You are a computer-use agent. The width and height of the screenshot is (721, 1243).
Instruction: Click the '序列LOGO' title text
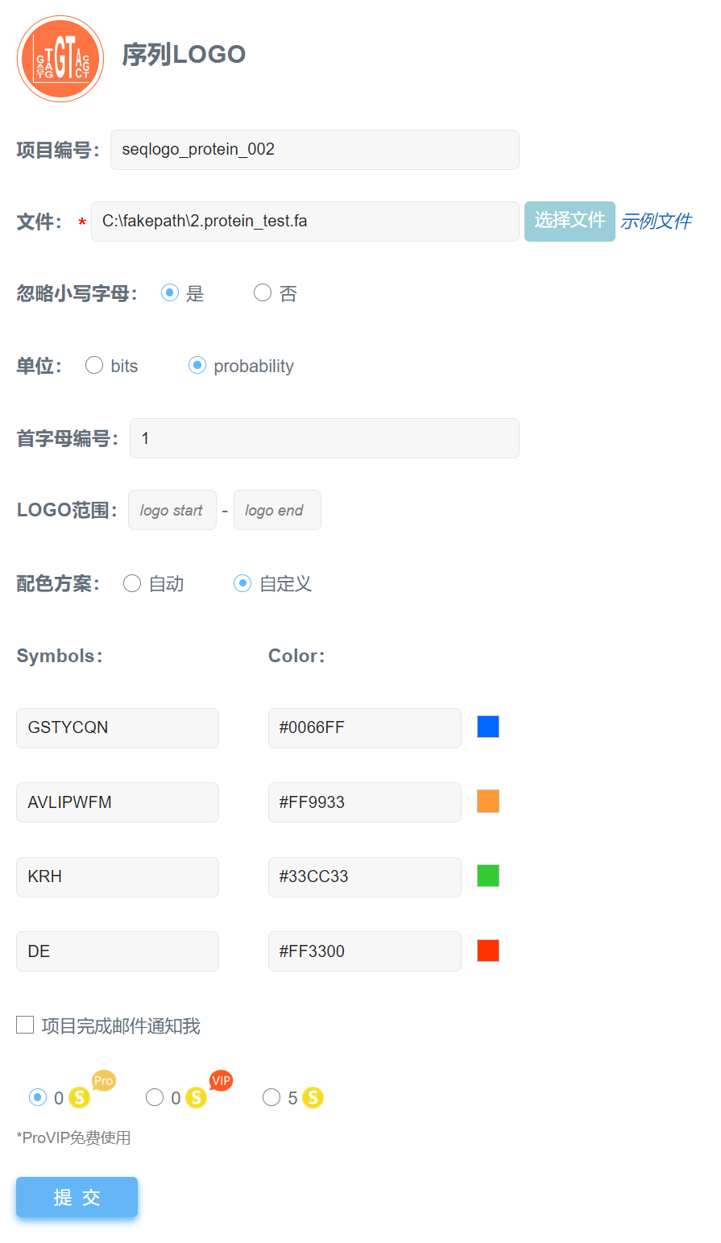coord(184,55)
